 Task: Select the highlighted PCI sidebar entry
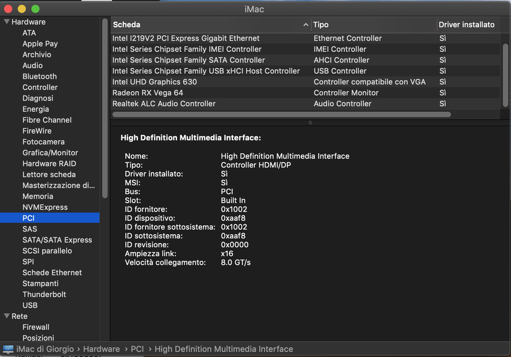pyautogui.click(x=50, y=218)
